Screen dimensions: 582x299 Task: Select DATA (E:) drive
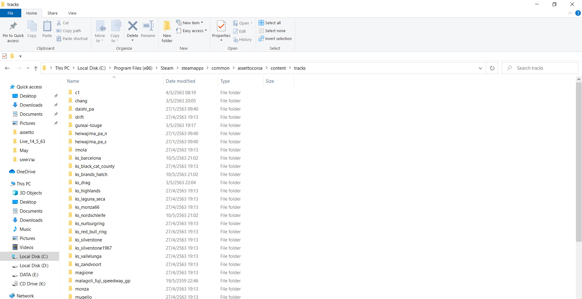coord(25,274)
